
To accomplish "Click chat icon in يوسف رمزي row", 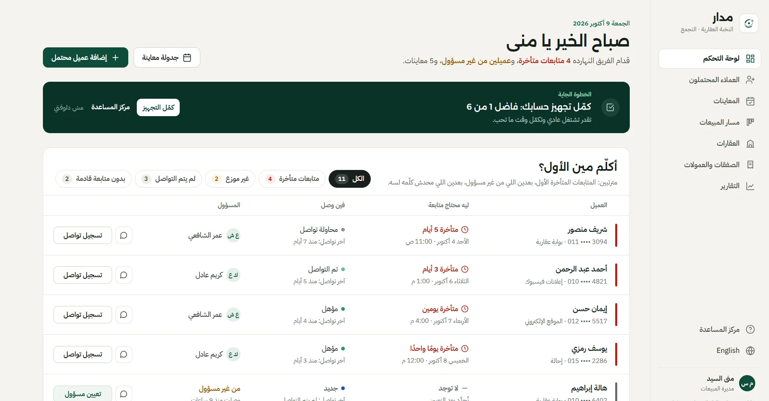I will tap(124, 354).
